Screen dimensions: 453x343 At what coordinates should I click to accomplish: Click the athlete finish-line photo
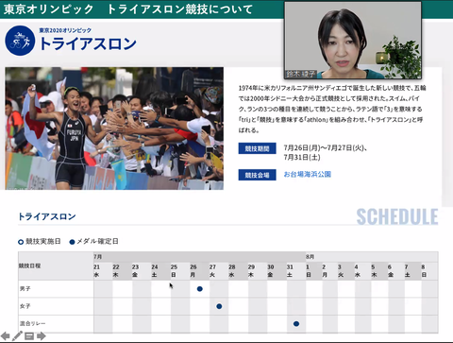click(x=114, y=129)
